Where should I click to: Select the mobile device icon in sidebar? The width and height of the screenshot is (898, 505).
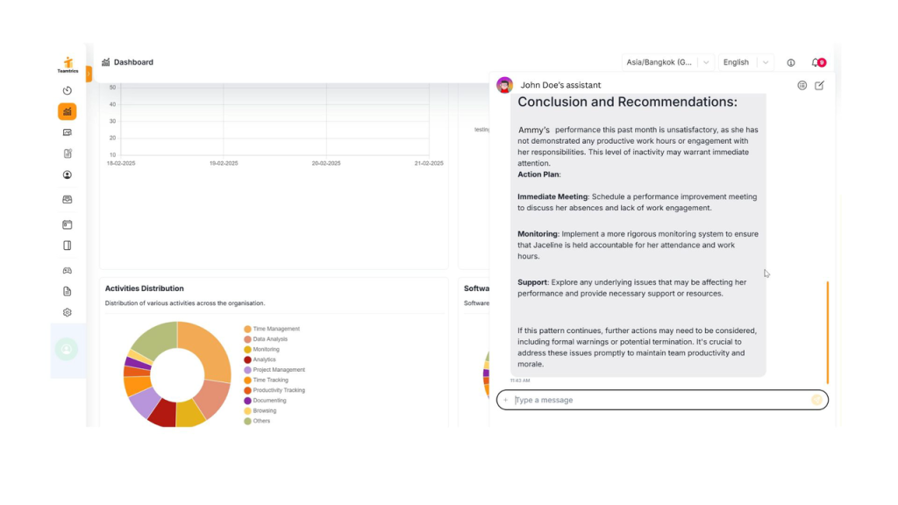click(67, 245)
